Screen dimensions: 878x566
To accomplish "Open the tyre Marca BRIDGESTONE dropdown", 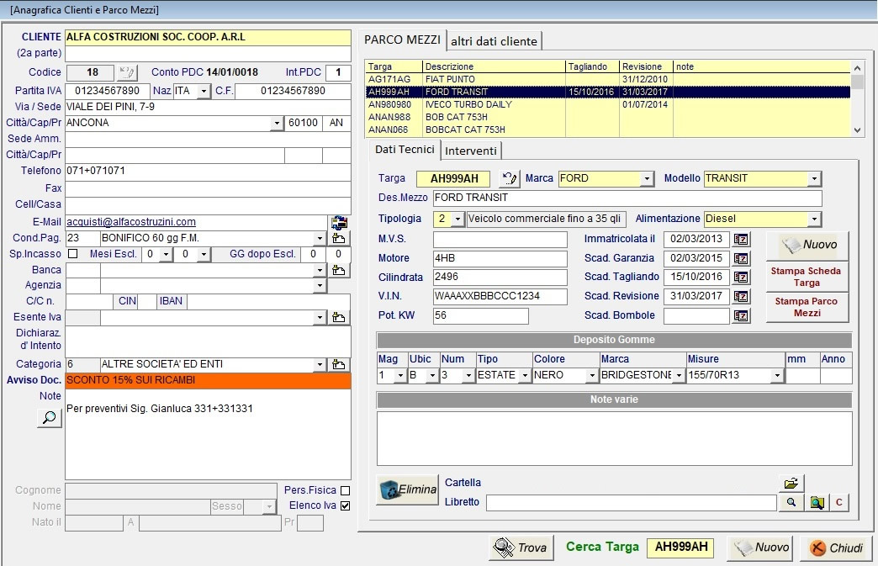I will tap(679, 376).
